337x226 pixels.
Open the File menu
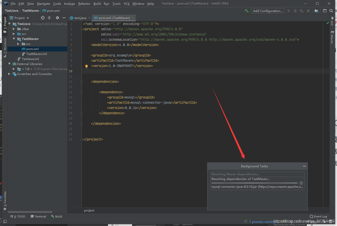13,3
